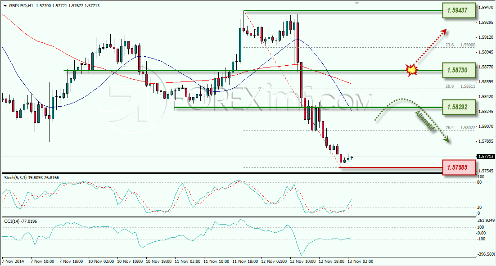Screen dimensions: 496x266
Task: Click price axis value 1.58945
Action: point(486,52)
